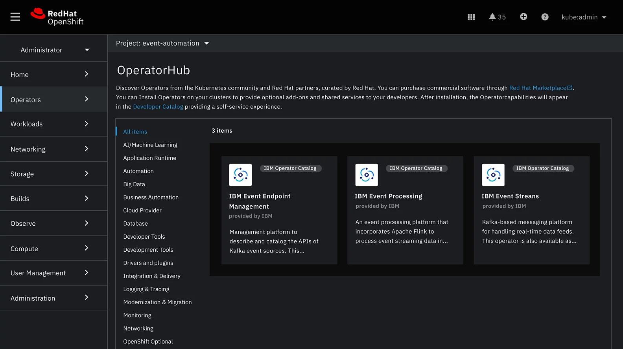Filter by Cloud Provider category
This screenshot has width=623, height=349.
pos(142,210)
